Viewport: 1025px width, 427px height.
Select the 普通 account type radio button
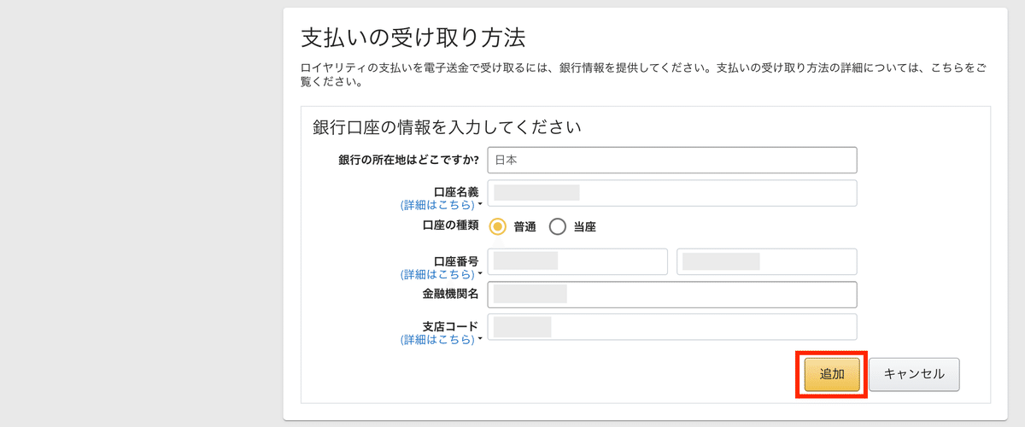[x=498, y=226]
